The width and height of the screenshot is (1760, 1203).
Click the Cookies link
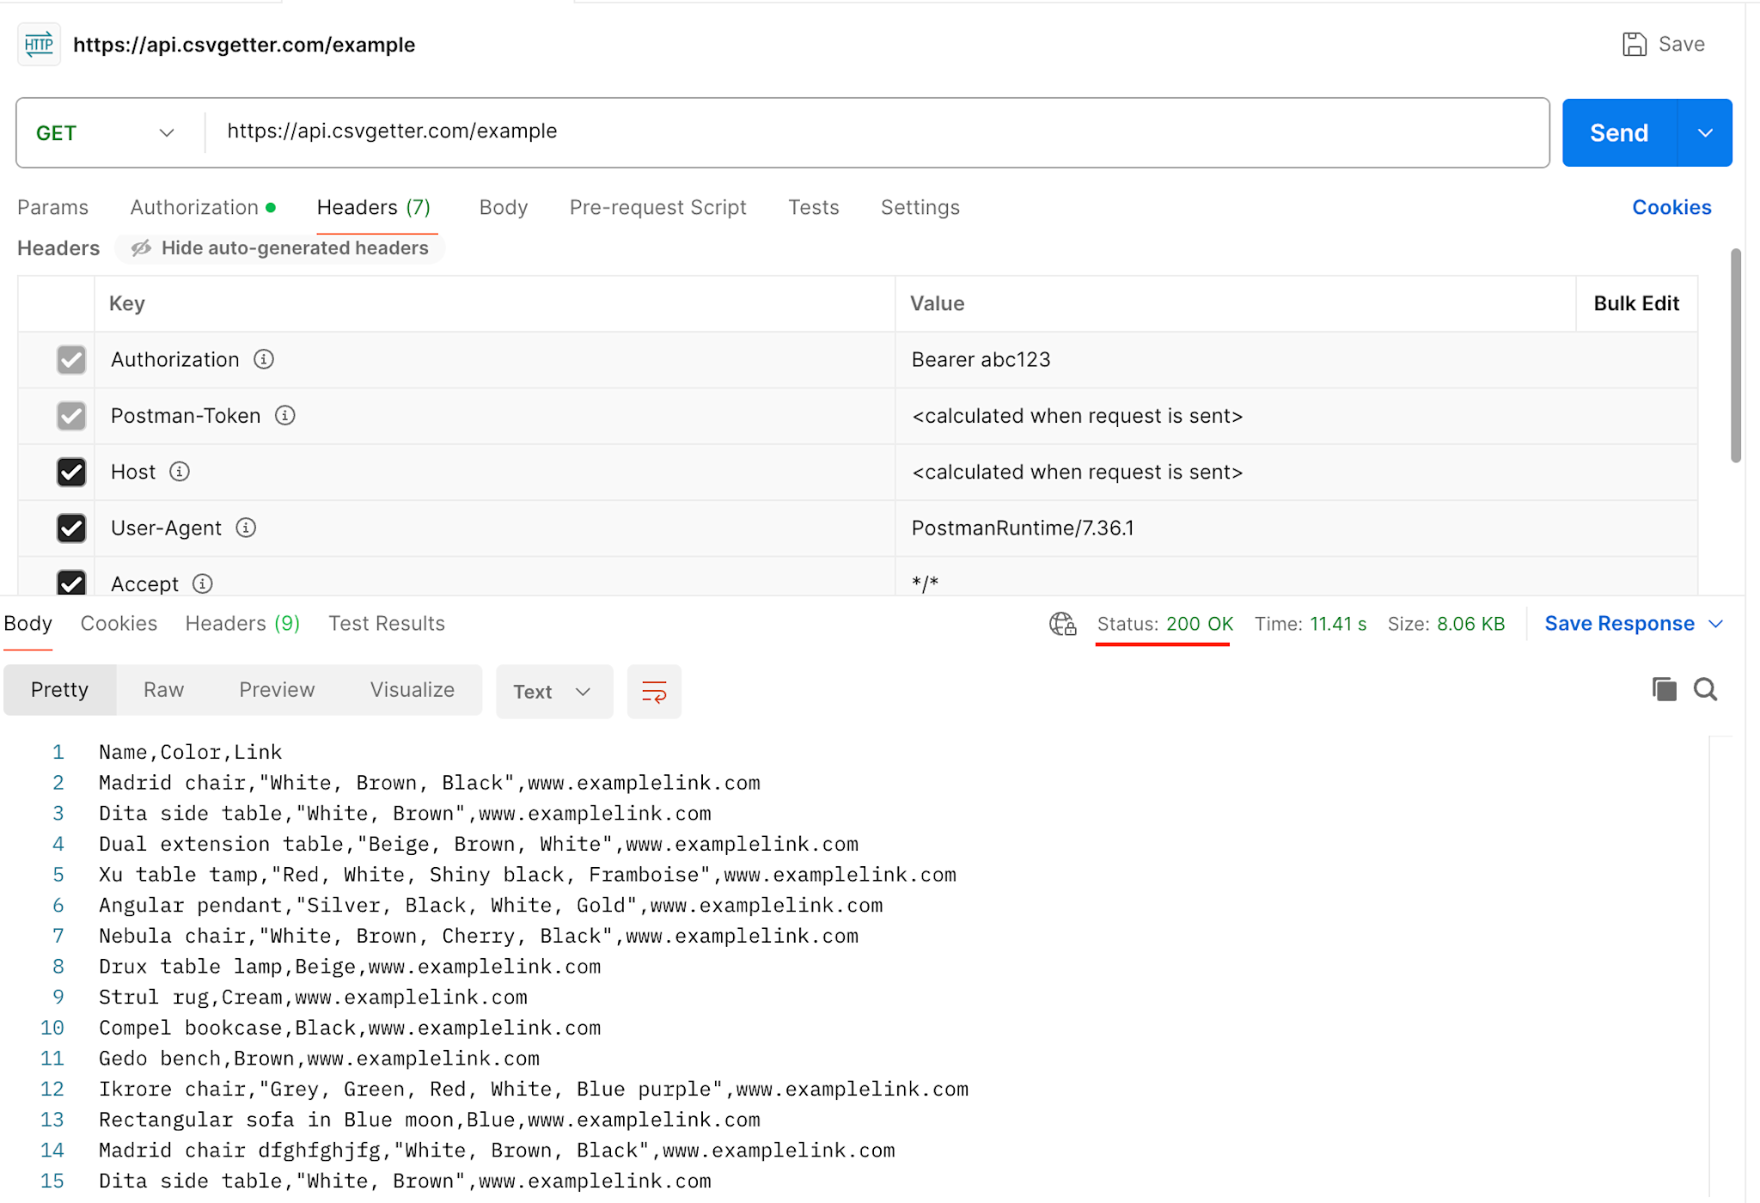pos(1671,207)
